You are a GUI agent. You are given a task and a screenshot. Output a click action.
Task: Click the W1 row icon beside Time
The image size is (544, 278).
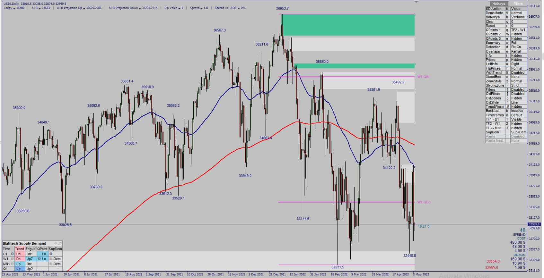coord(13,259)
